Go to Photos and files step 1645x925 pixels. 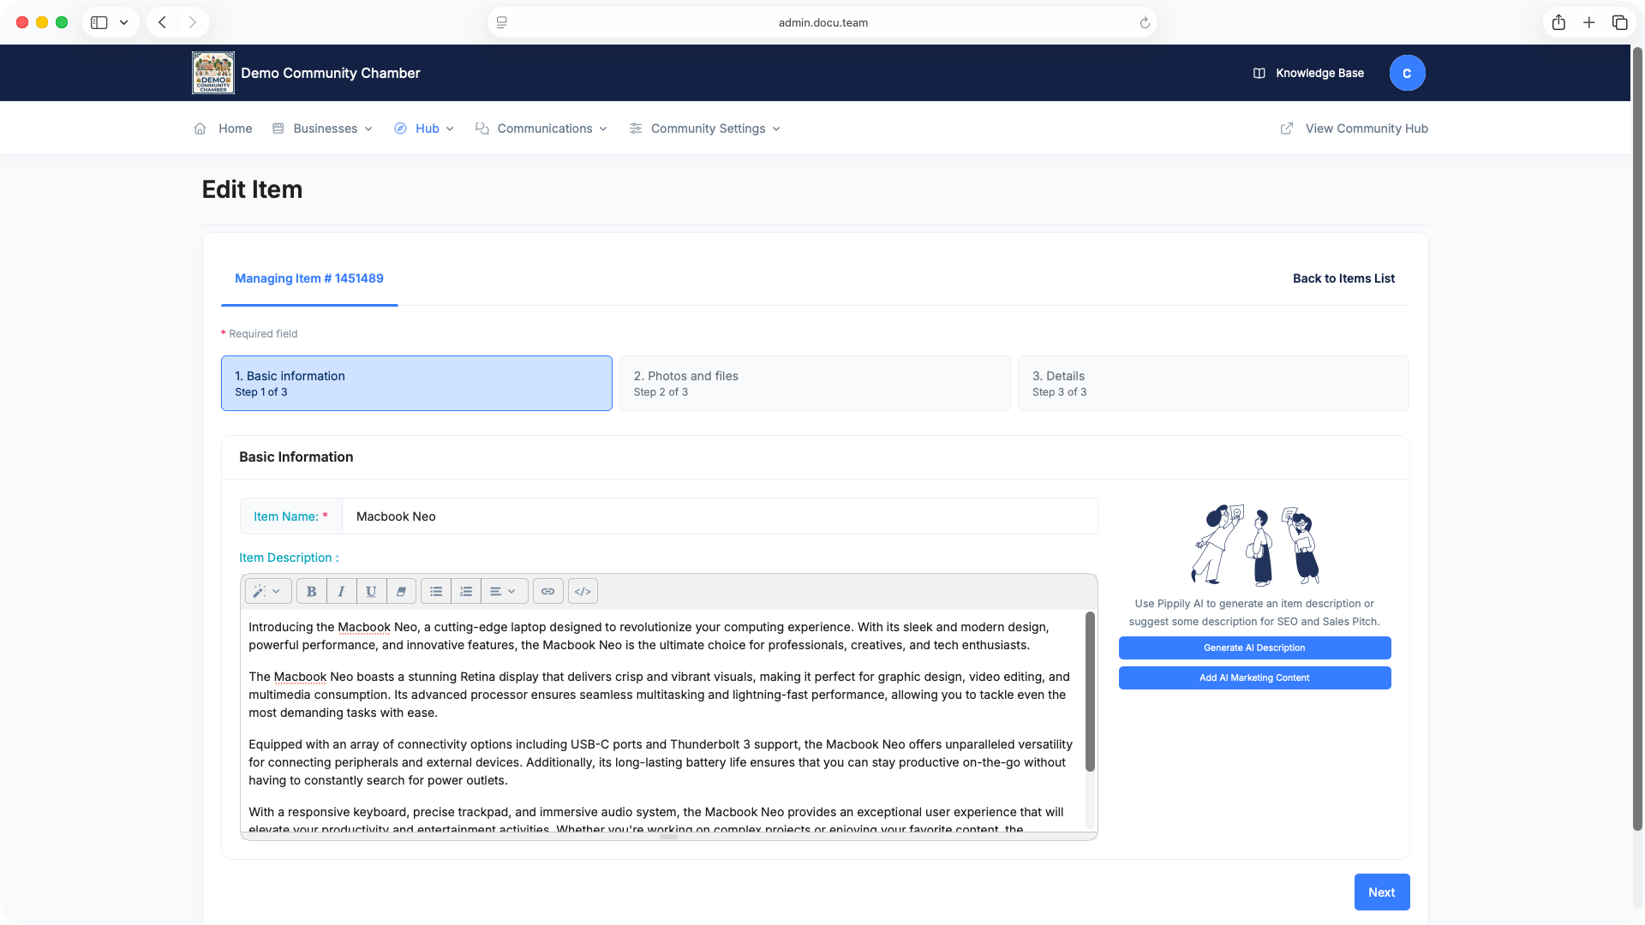pos(815,384)
